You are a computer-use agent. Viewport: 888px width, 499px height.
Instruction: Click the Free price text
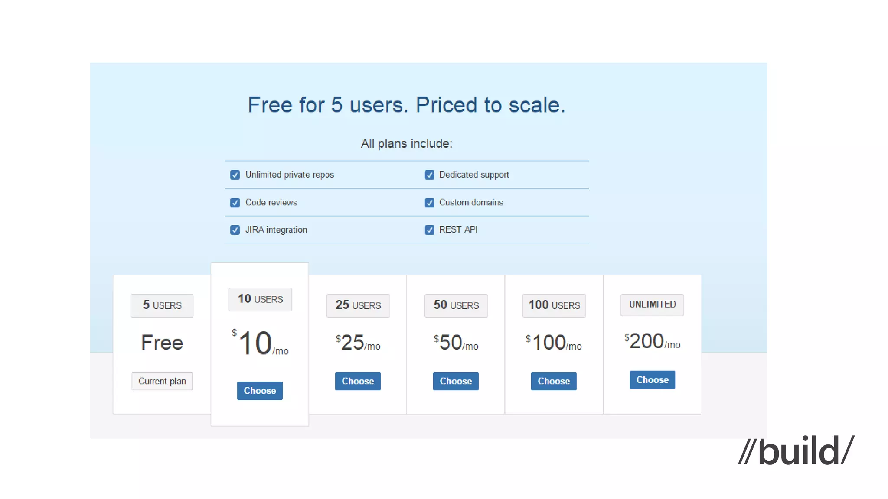162,343
